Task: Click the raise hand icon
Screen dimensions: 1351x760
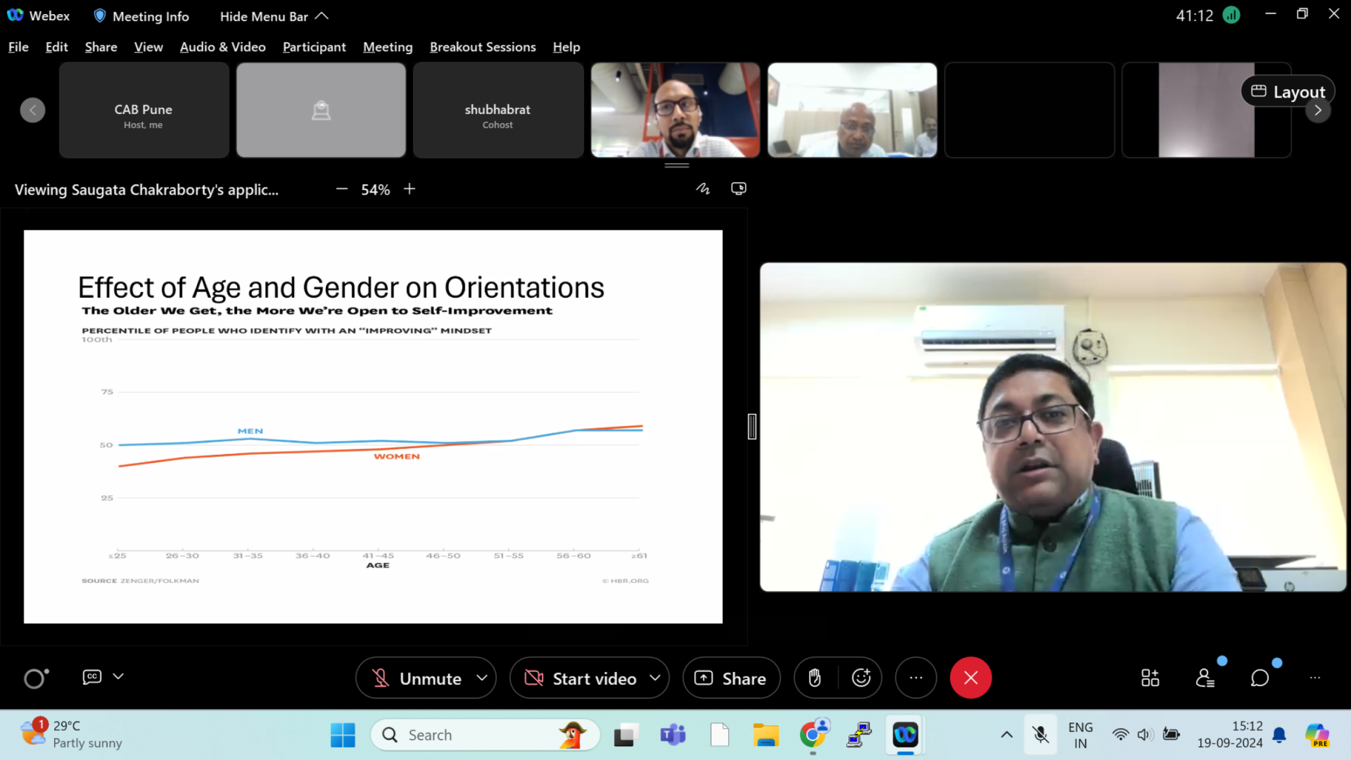Action: click(815, 678)
